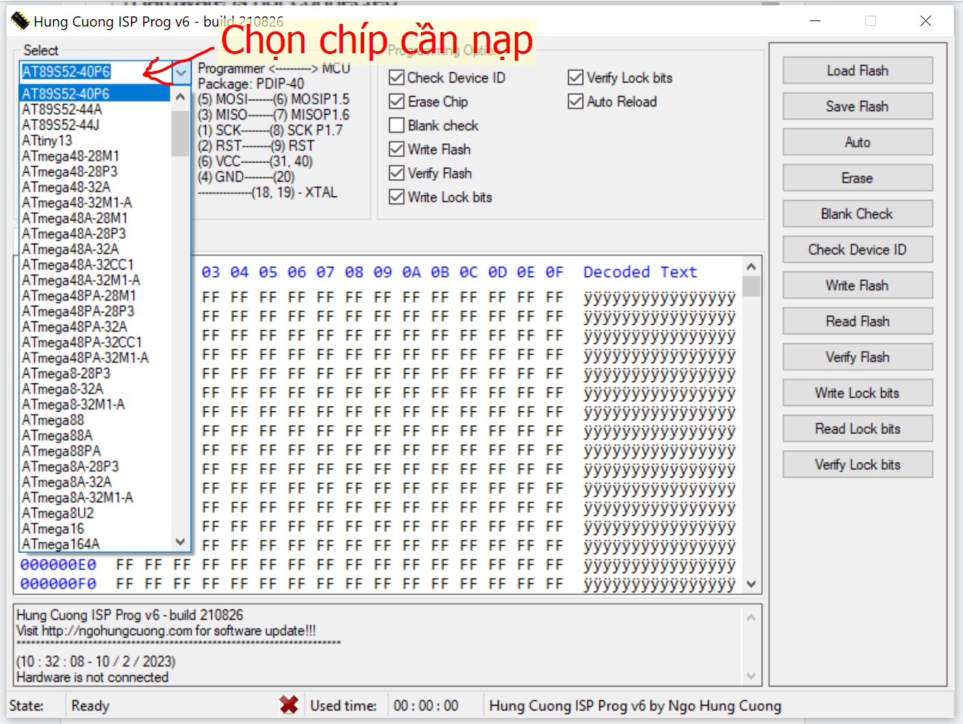The height and width of the screenshot is (724, 963).
Task: Pick ATmega8-28P3 in the chip list
Action: pos(95,373)
